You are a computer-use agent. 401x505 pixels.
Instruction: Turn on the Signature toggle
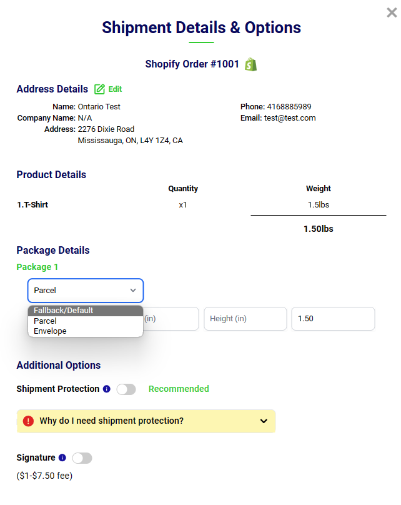(x=82, y=458)
